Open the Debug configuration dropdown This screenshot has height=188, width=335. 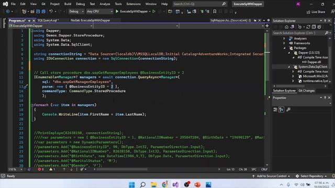click(x=76, y=11)
